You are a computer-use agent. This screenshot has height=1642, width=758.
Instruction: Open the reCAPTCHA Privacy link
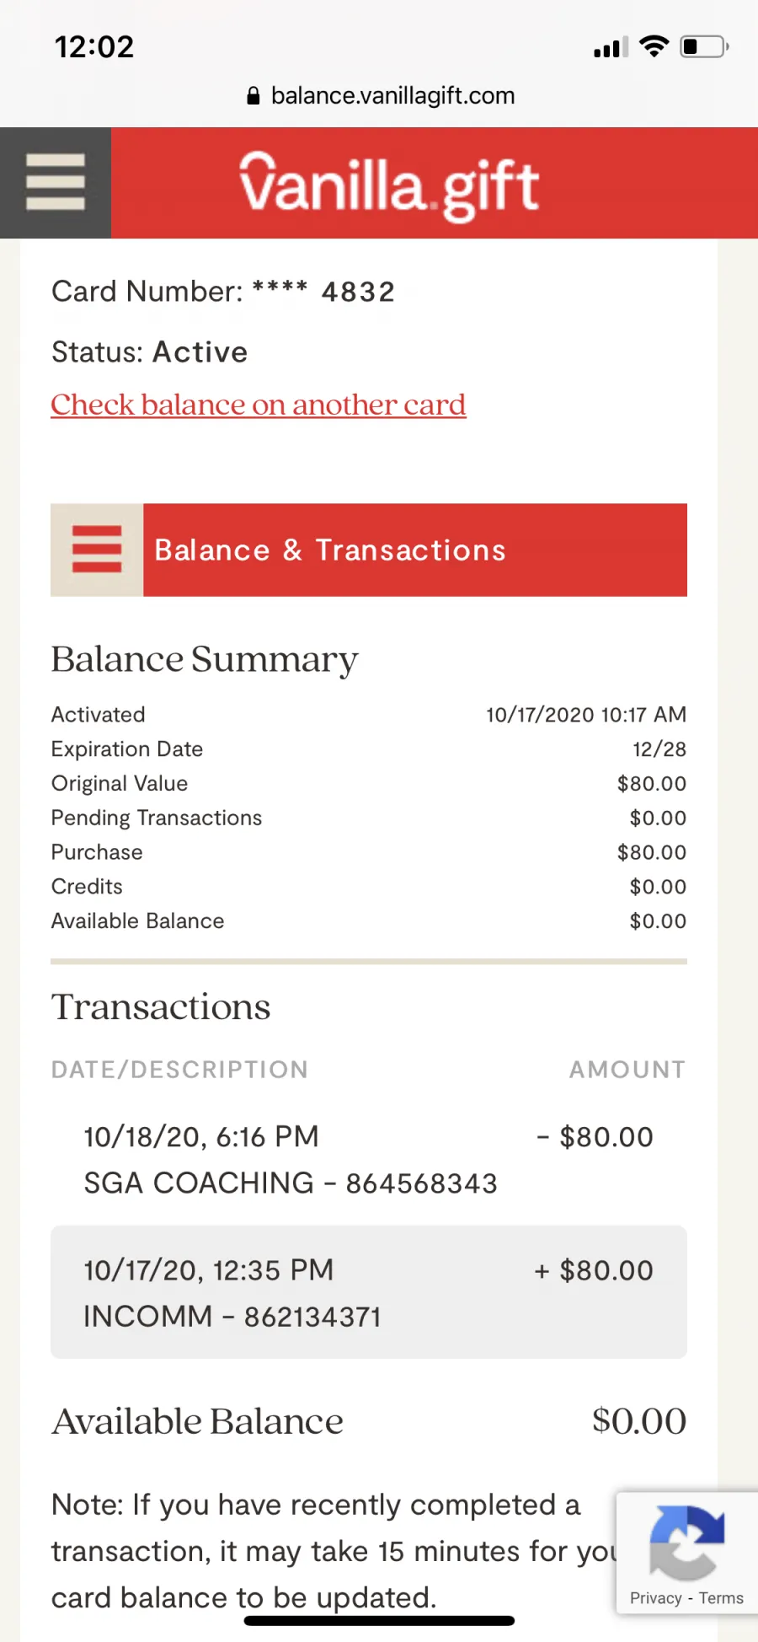[x=655, y=1598]
